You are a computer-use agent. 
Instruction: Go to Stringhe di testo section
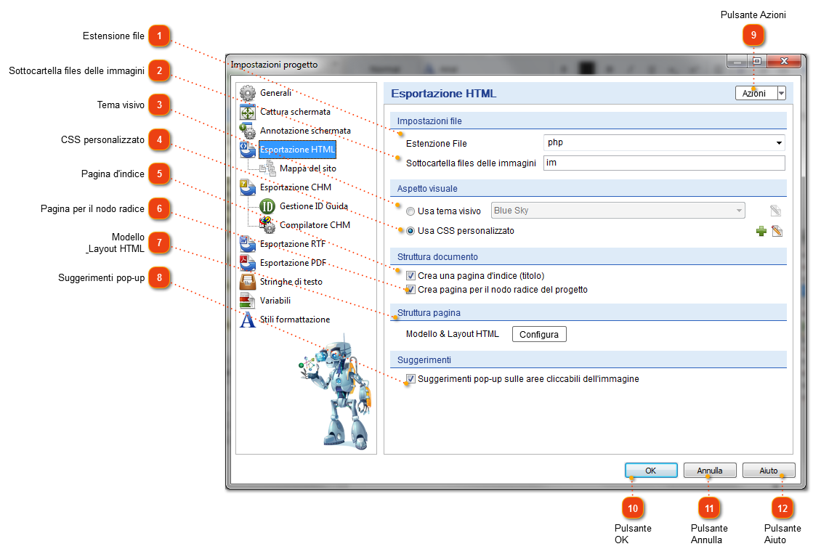tap(291, 282)
